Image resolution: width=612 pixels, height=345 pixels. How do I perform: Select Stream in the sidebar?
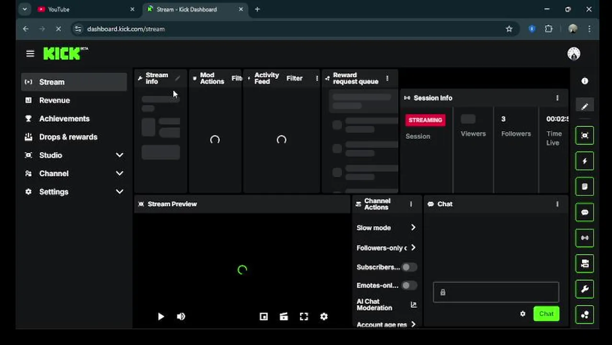tap(74, 82)
